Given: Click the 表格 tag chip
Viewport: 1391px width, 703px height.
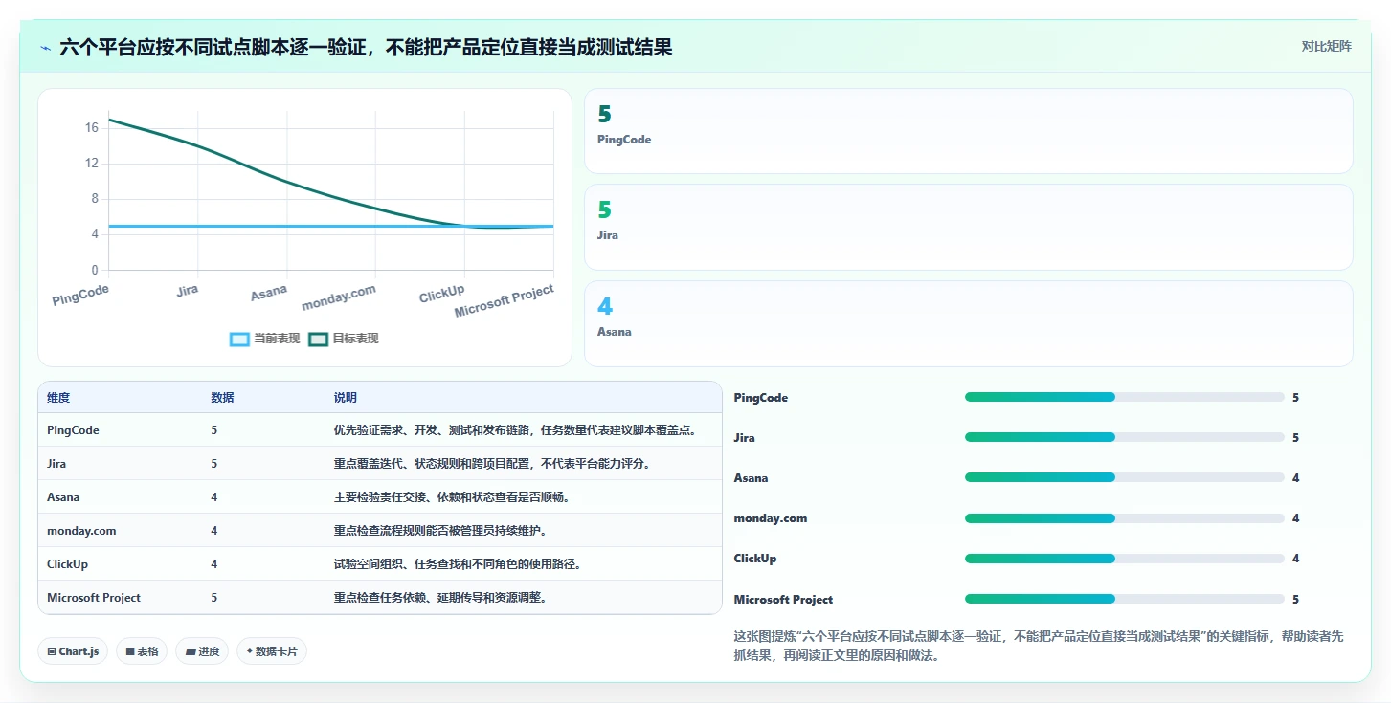Looking at the screenshot, I should [142, 651].
